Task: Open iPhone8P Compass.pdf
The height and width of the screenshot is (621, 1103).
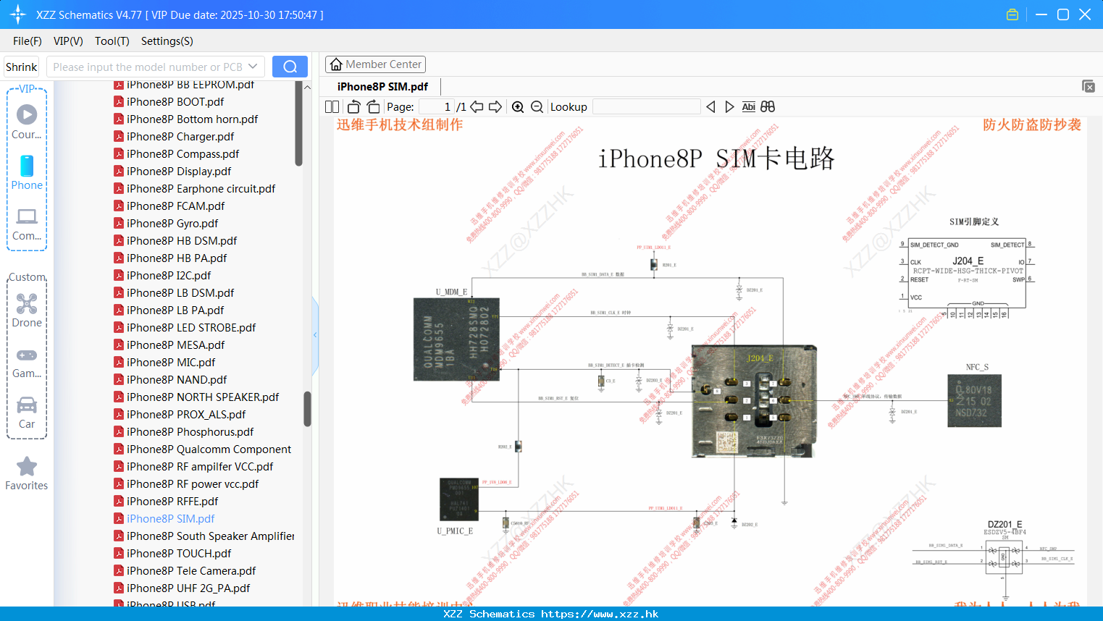Action: [183, 154]
